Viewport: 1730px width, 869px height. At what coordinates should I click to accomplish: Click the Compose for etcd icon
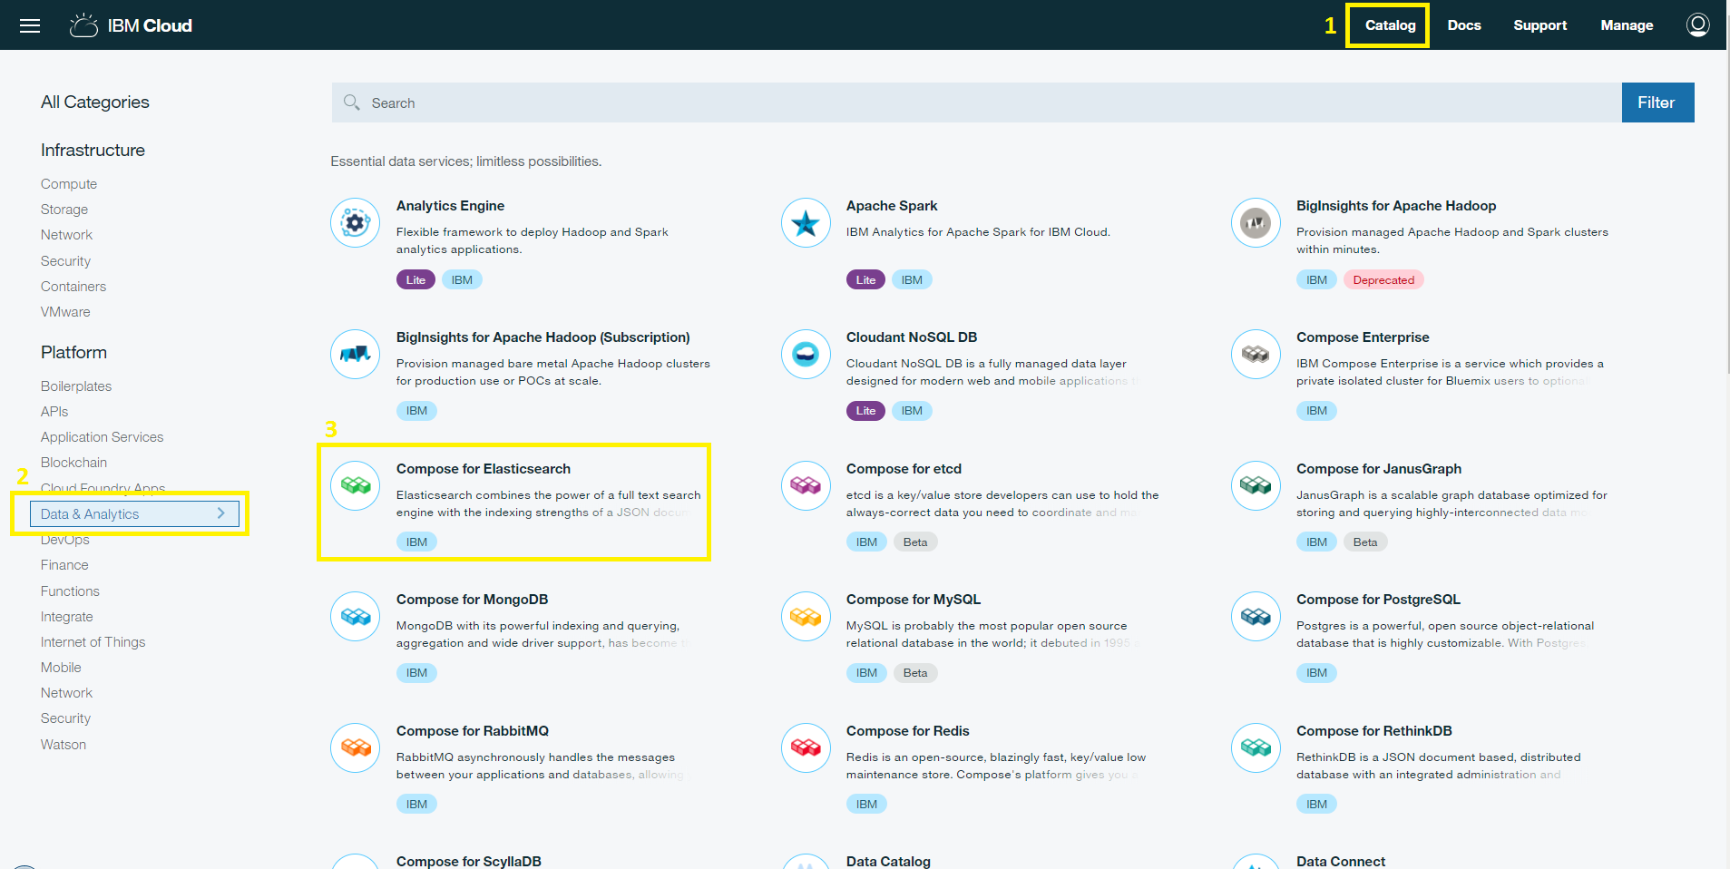pyautogui.click(x=806, y=486)
